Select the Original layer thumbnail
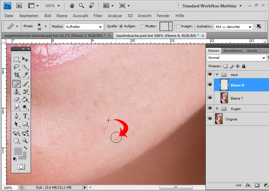The image size is (269, 191). click(x=219, y=119)
